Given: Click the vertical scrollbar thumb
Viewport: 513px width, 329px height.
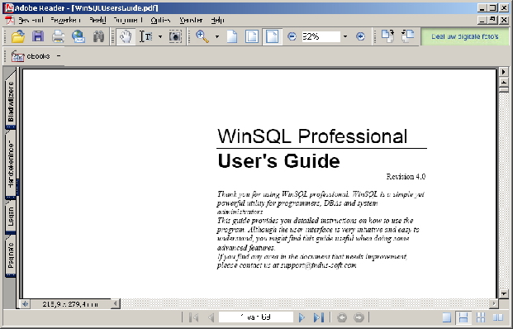Looking at the screenshot, I should pos(504,89).
